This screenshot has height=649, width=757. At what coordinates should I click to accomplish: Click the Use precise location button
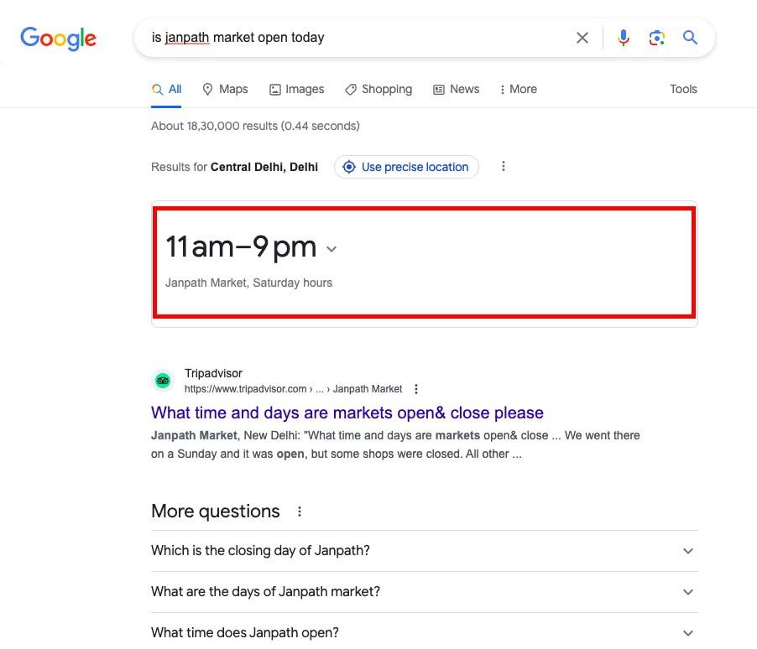tap(406, 167)
